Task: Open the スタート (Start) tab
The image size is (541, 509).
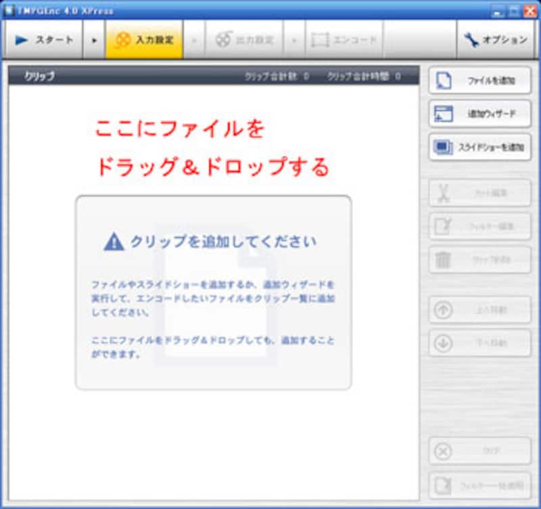Action: pyautogui.click(x=45, y=40)
